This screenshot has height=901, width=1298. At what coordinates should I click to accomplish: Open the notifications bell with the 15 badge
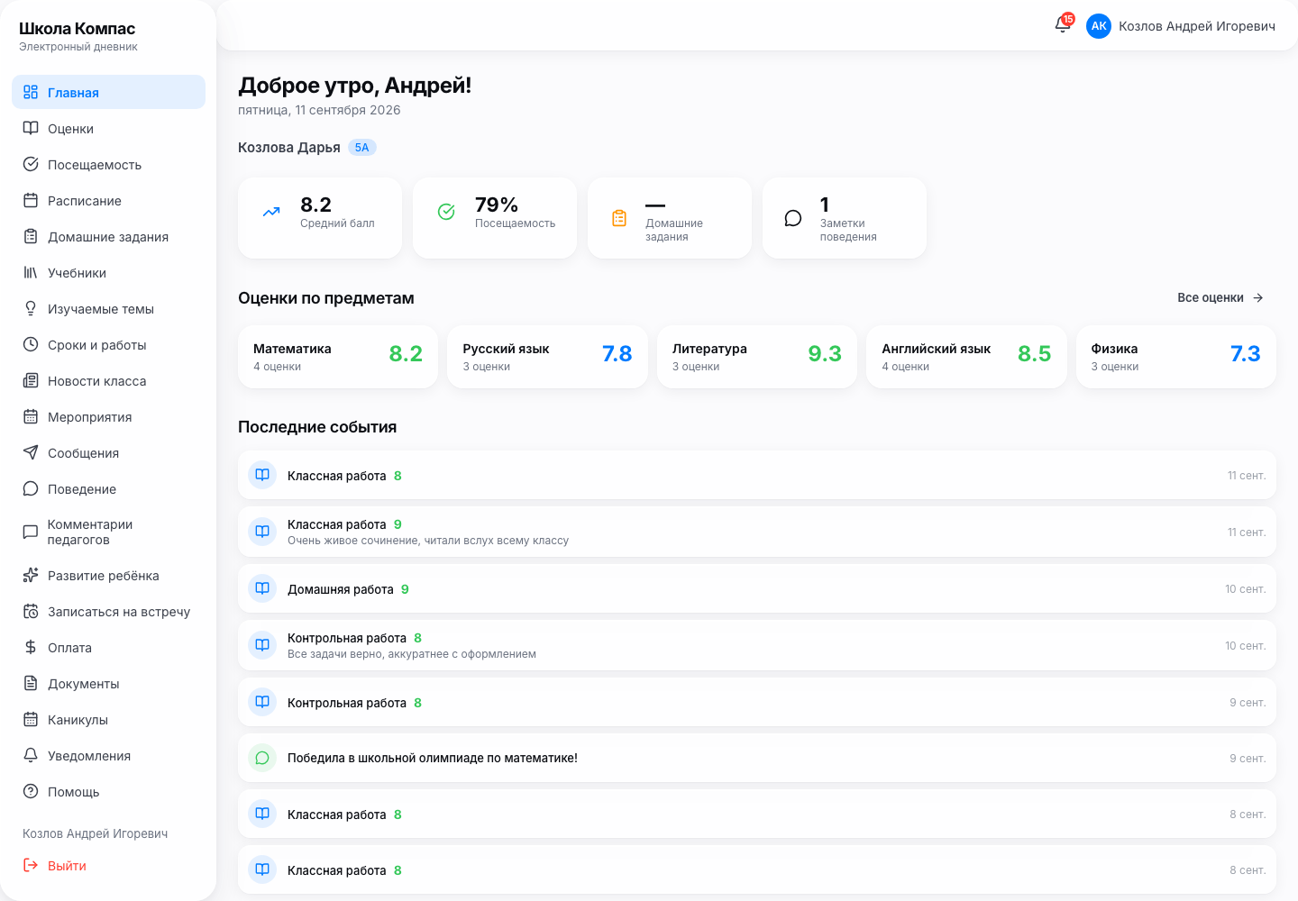point(1063,25)
